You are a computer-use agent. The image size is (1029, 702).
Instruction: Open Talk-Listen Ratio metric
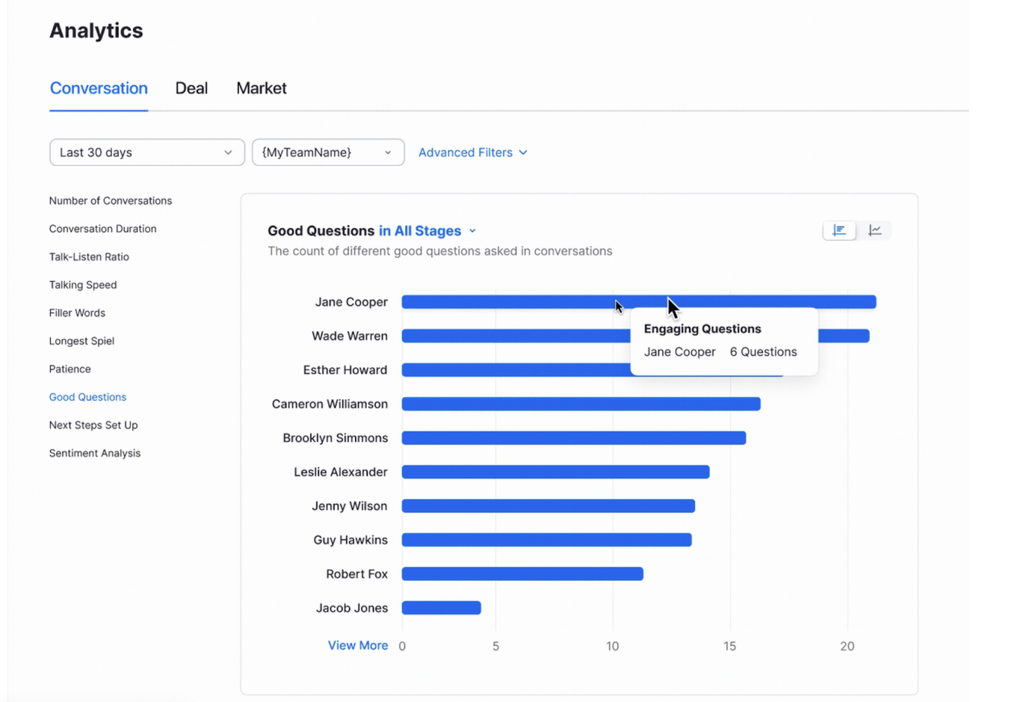point(89,257)
